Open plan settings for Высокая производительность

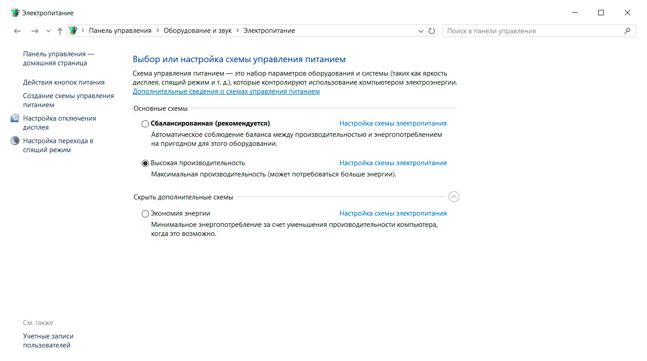pos(393,163)
